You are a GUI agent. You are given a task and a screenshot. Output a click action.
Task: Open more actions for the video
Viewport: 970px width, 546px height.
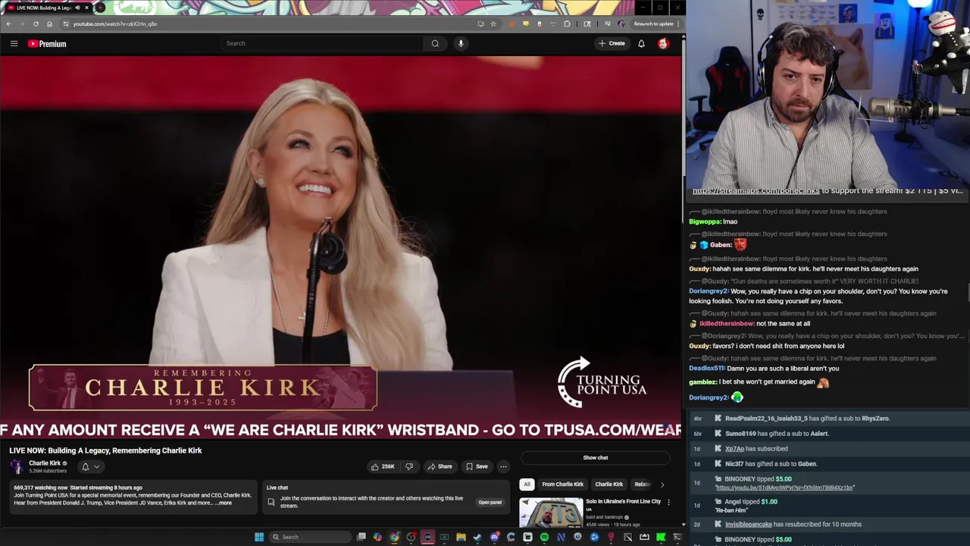coord(503,466)
